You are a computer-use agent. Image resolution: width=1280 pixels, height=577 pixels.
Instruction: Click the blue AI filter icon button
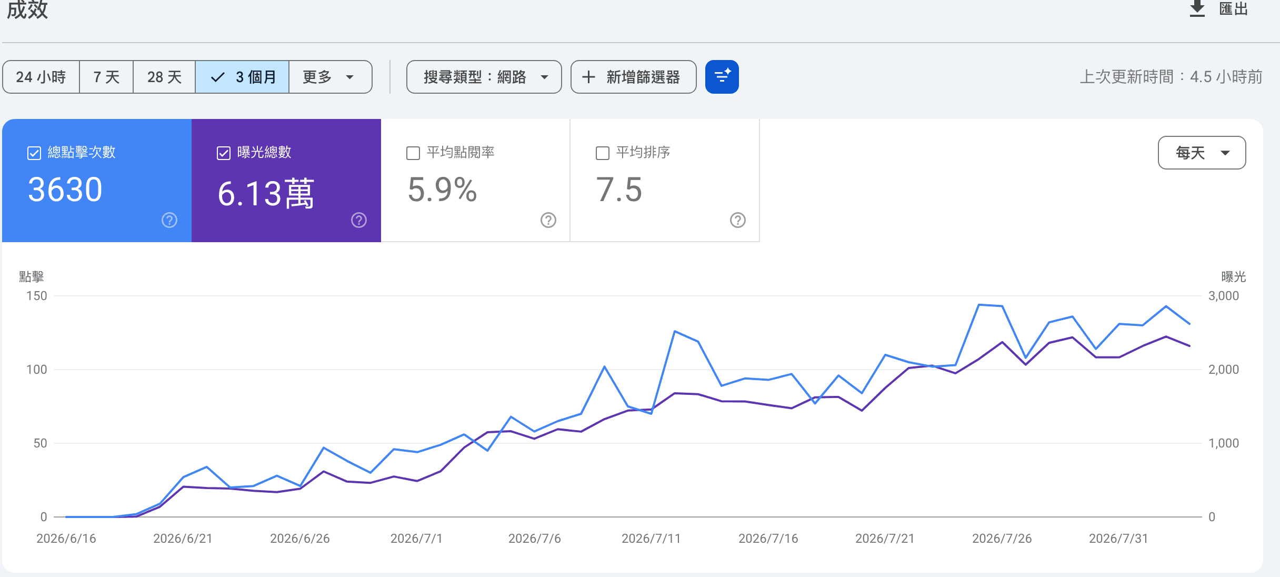[722, 77]
